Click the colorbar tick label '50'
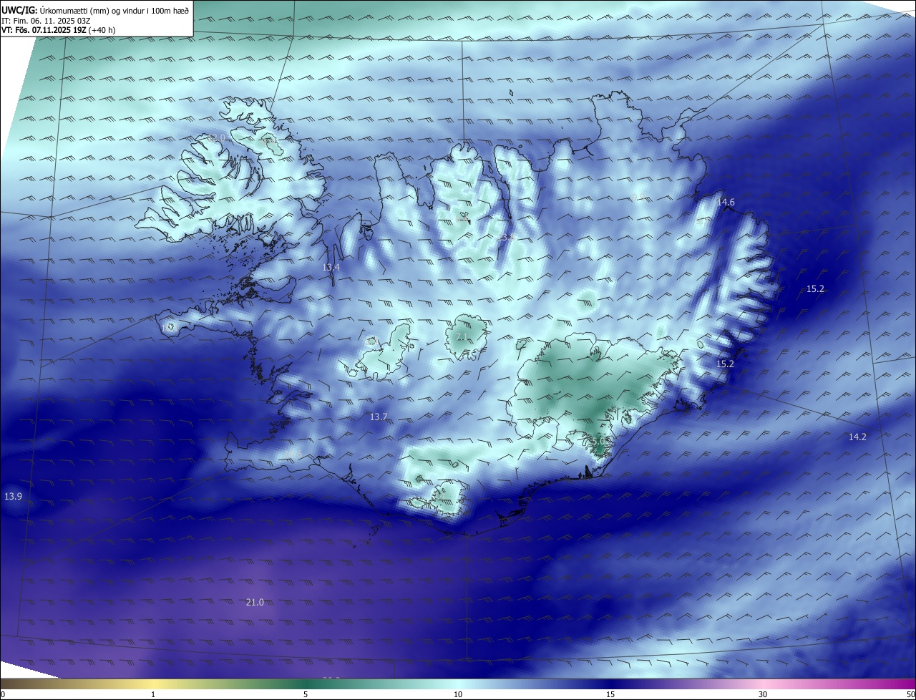The width and height of the screenshot is (916, 700). pyautogui.click(x=910, y=694)
